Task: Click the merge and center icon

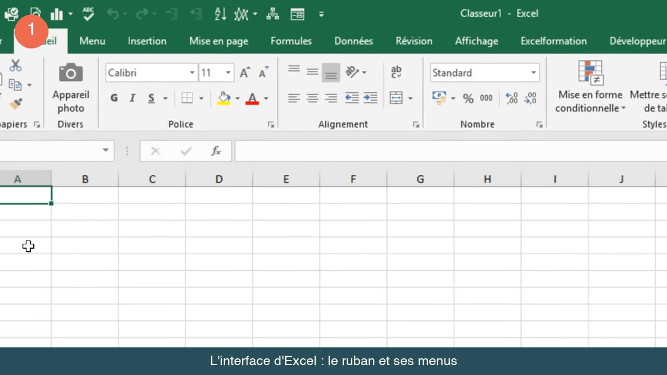Action: (397, 98)
